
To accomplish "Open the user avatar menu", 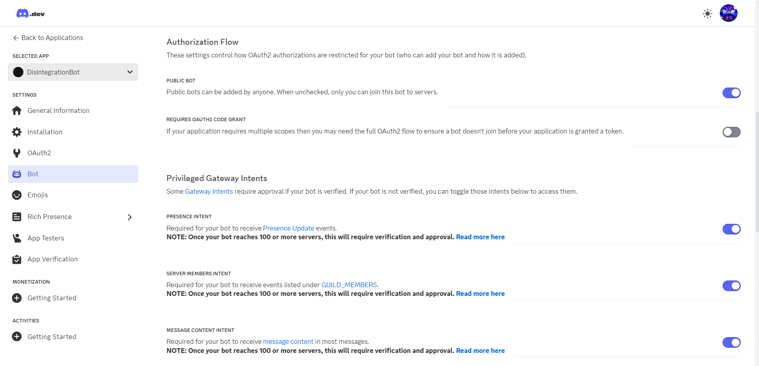I will (x=728, y=13).
